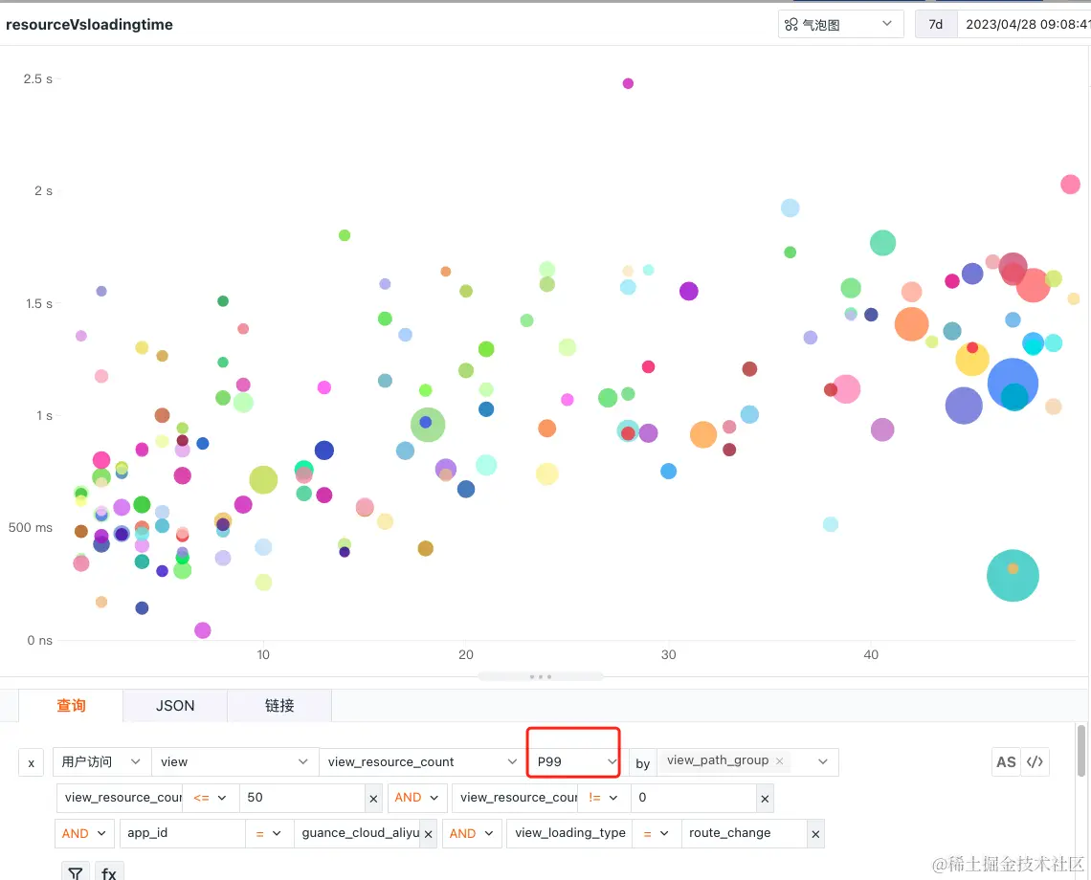Click the add filter funnel icon
Image resolution: width=1091 pixels, height=880 pixels.
click(76, 872)
